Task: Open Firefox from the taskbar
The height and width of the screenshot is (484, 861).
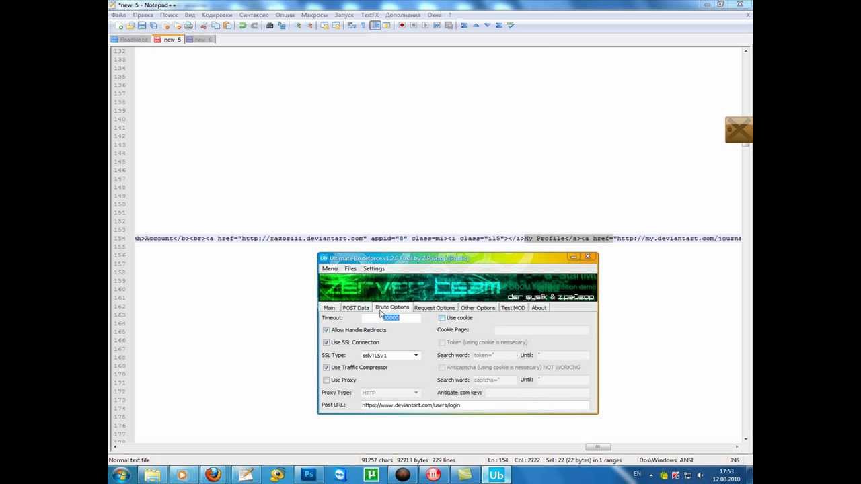Action: pos(213,475)
